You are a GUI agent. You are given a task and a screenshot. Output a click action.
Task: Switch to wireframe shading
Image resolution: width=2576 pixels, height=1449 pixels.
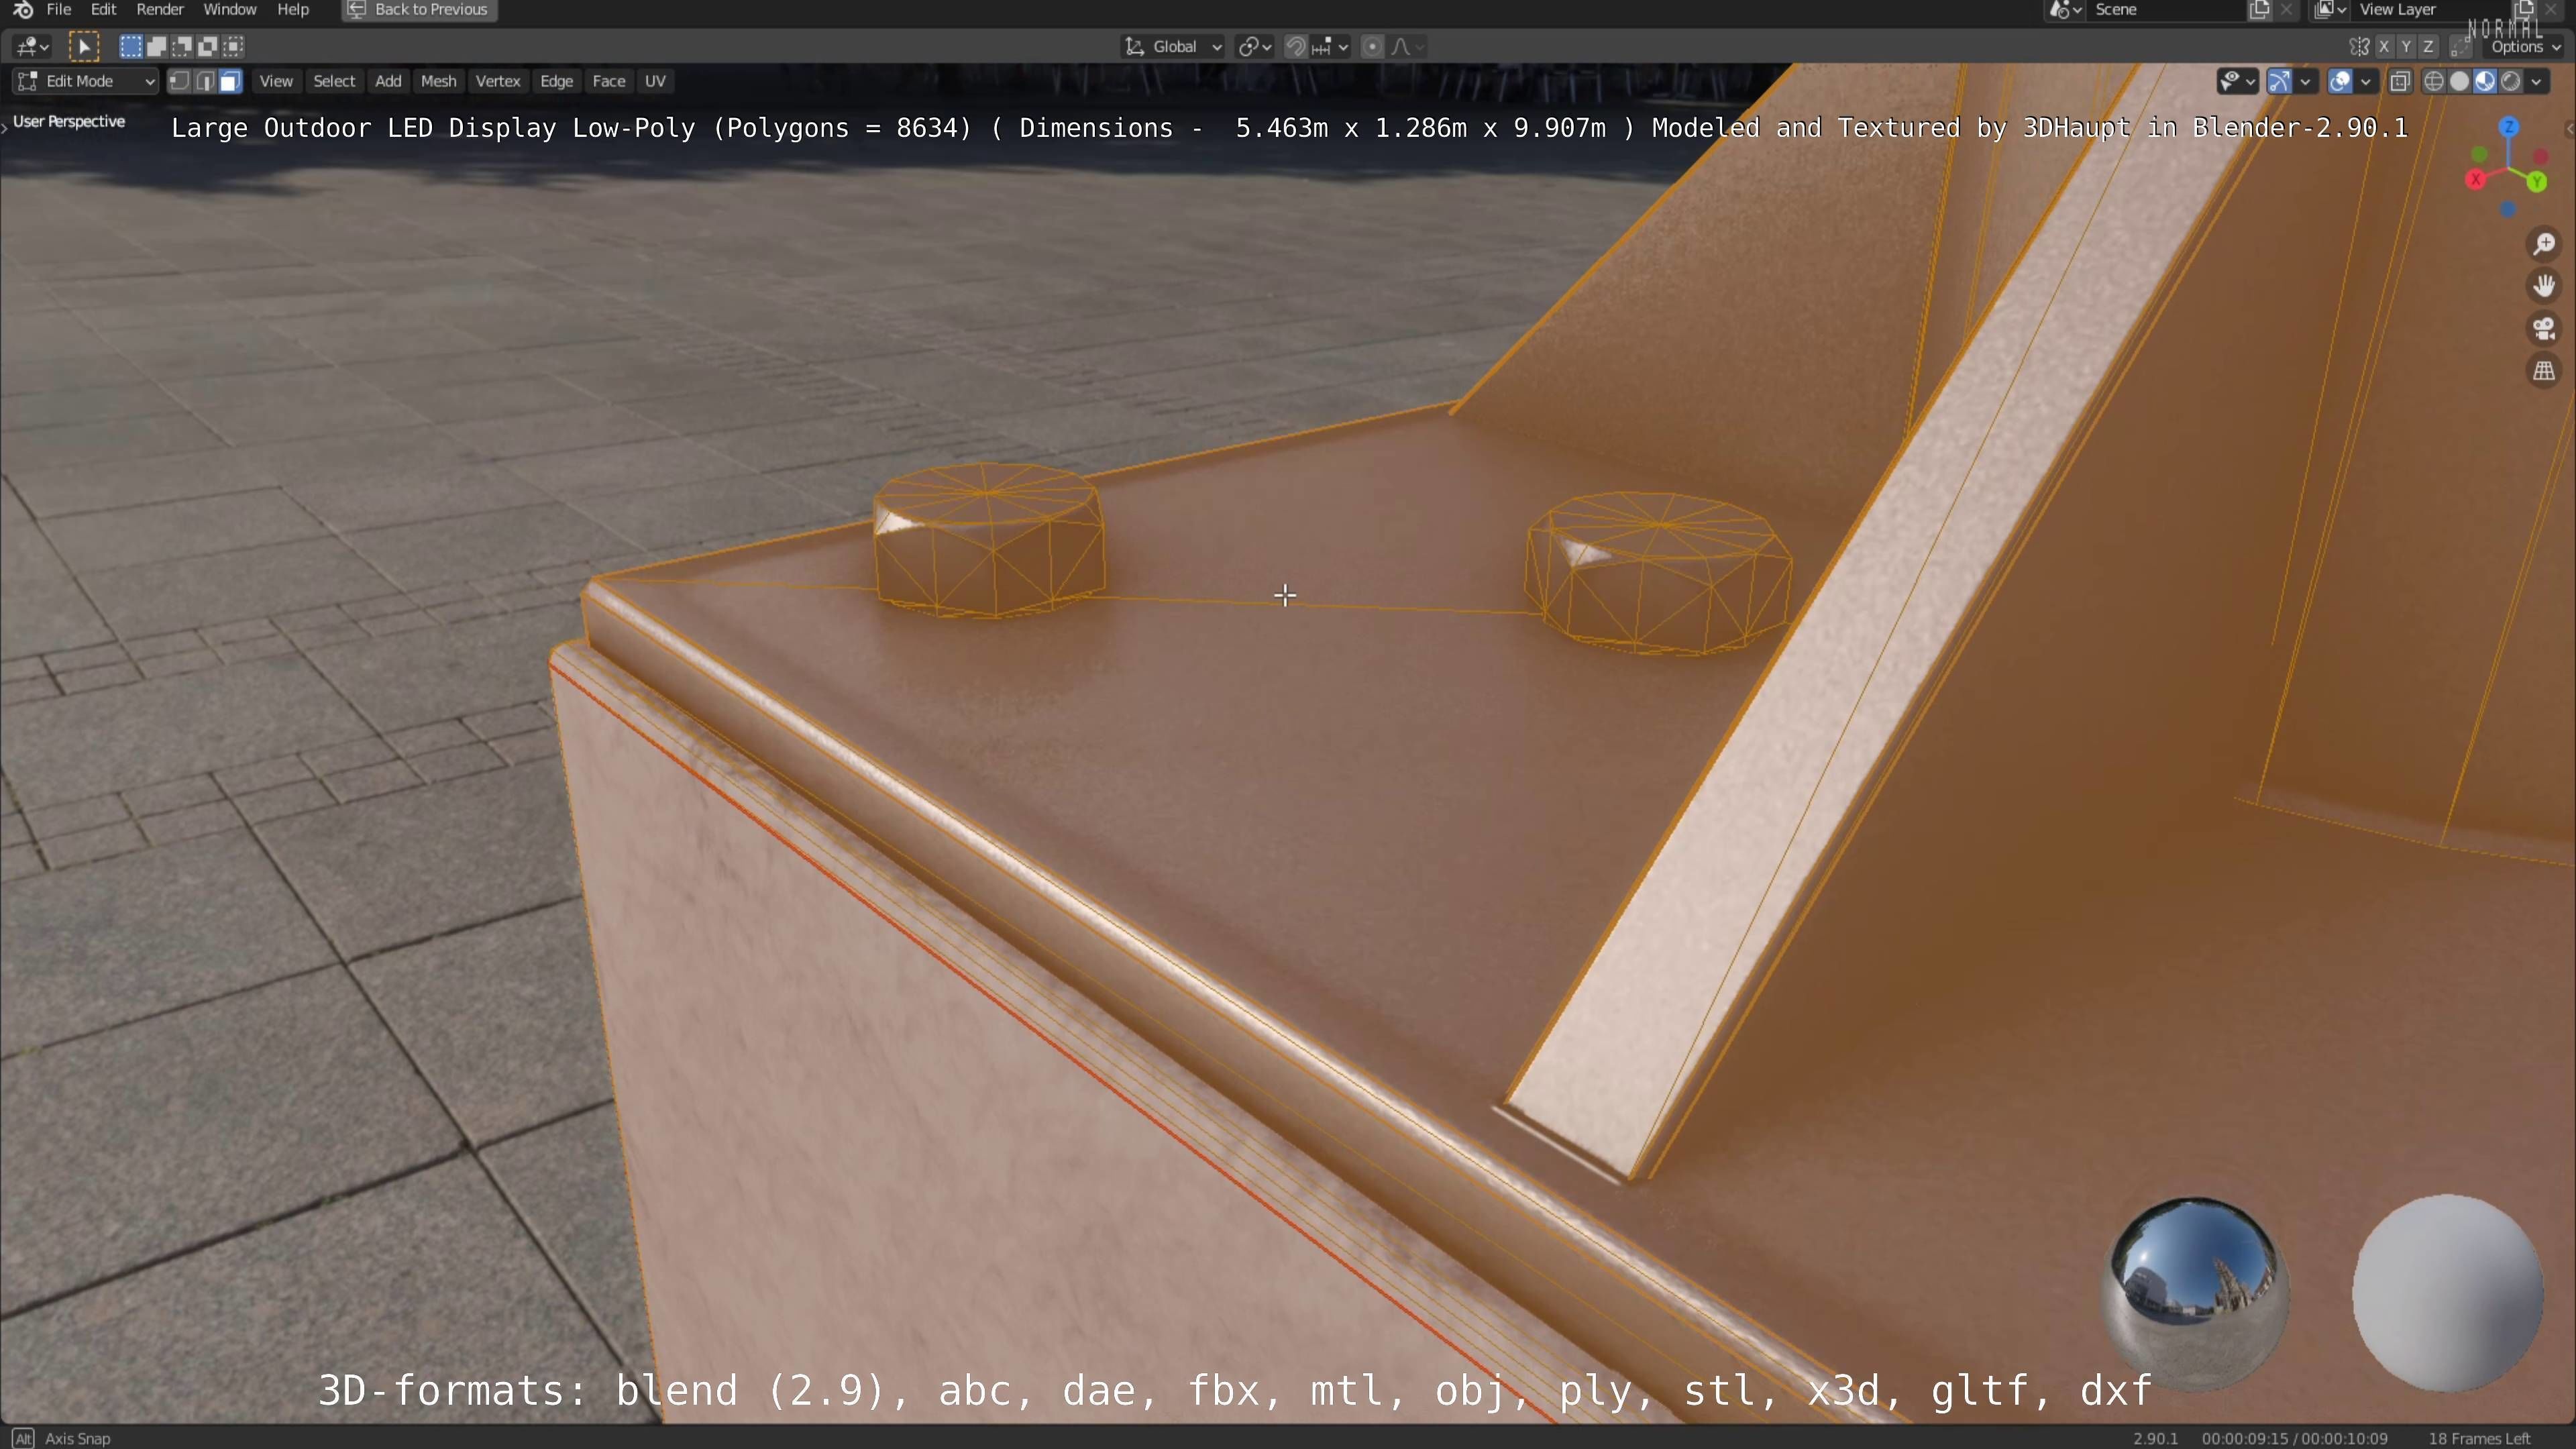pyautogui.click(x=2434, y=82)
